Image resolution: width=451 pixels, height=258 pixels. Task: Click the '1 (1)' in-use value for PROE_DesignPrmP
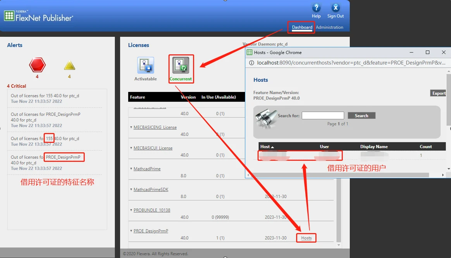tap(220, 238)
